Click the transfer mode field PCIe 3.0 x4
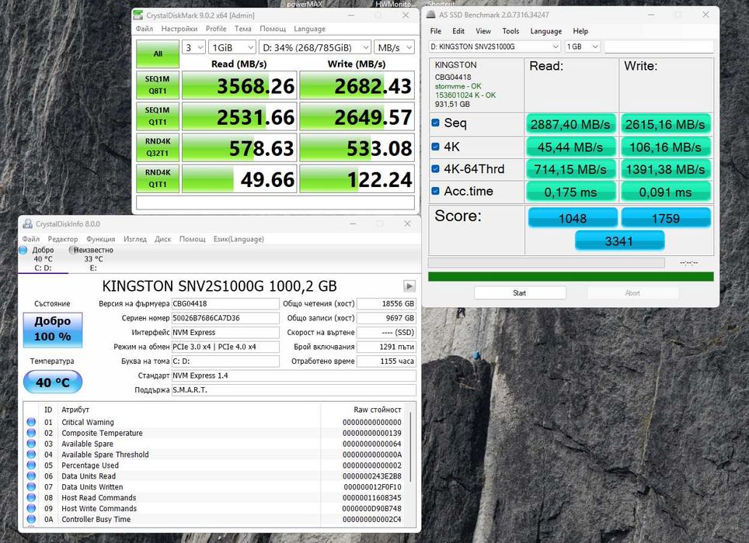This screenshot has height=543, width=749. pyautogui.click(x=225, y=347)
